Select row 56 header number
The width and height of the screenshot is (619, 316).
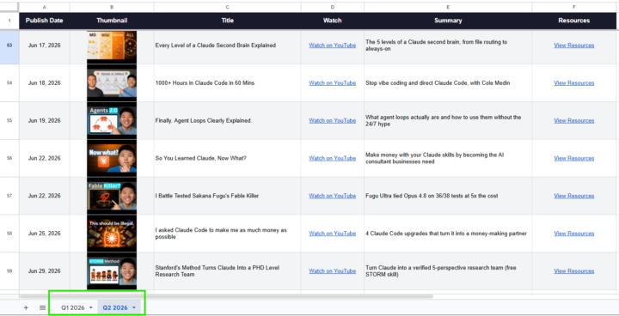click(9, 158)
